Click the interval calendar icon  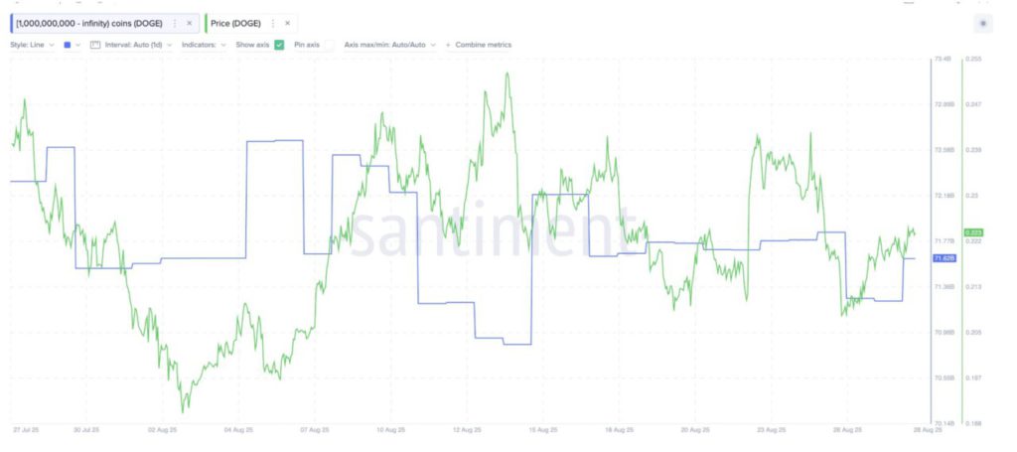[x=94, y=45]
